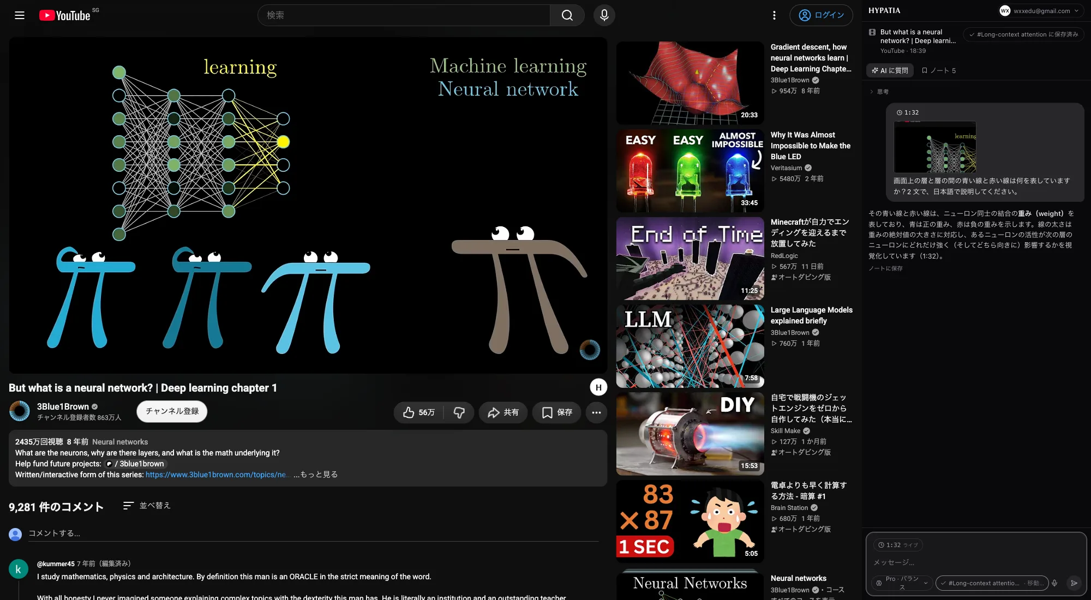The height and width of the screenshot is (600, 1091).
Task: Save the answer with ノートに保存
Action: coord(885,268)
